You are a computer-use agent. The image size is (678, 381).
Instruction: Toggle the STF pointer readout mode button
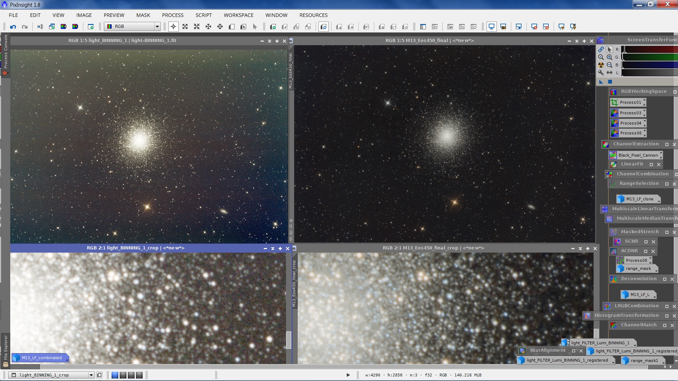[x=609, y=49]
